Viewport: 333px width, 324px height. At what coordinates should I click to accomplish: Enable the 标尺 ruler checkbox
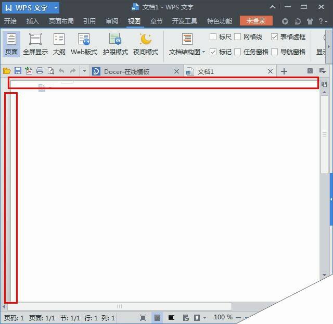[x=213, y=37]
